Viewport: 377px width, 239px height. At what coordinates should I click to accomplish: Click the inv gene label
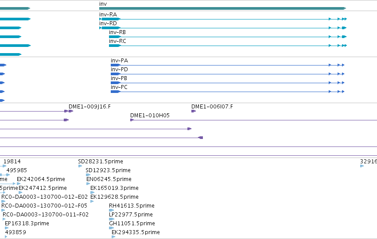(103, 4)
